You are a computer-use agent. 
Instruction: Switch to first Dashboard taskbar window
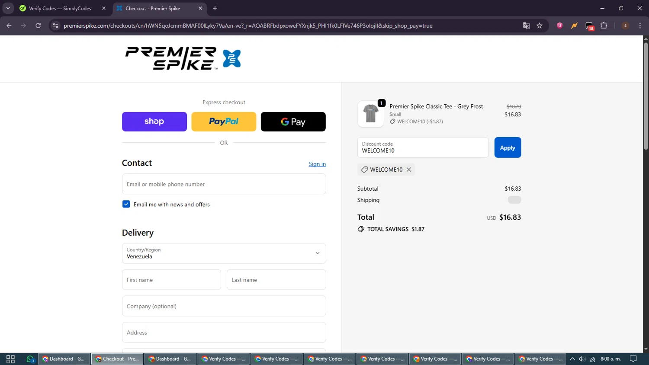[x=64, y=359]
